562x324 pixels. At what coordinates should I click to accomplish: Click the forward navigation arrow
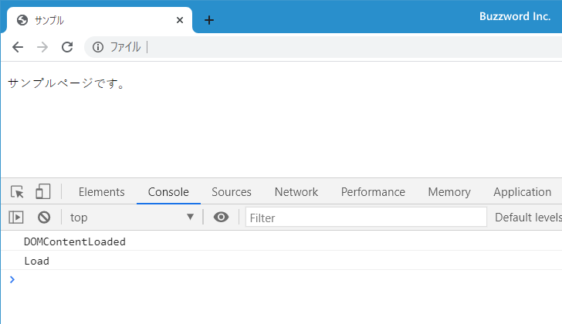point(42,47)
